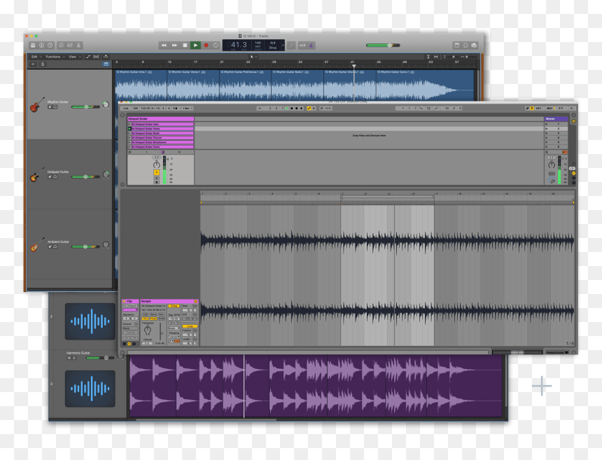Click the Rhythm Guitar pan knob
The image size is (602, 460).
[x=106, y=104]
